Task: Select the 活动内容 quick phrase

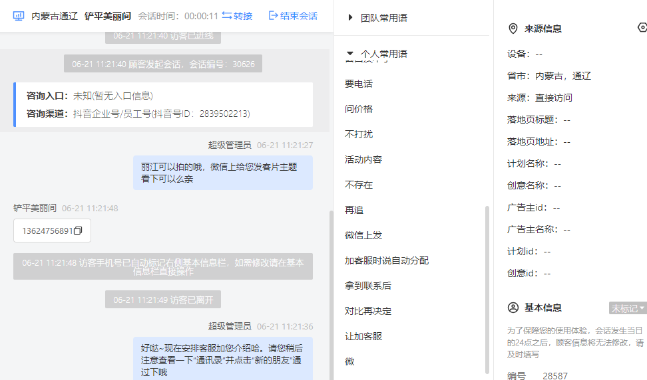Action: click(363, 159)
